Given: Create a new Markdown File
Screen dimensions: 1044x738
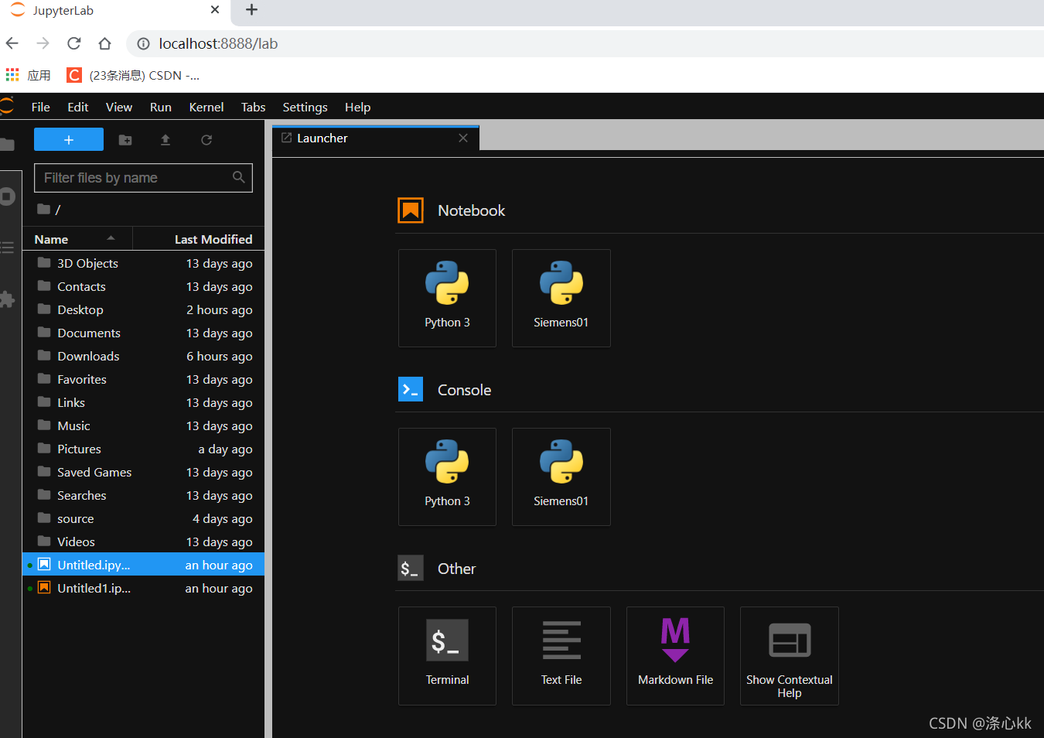Looking at the screenshot, I should point(675,655).
